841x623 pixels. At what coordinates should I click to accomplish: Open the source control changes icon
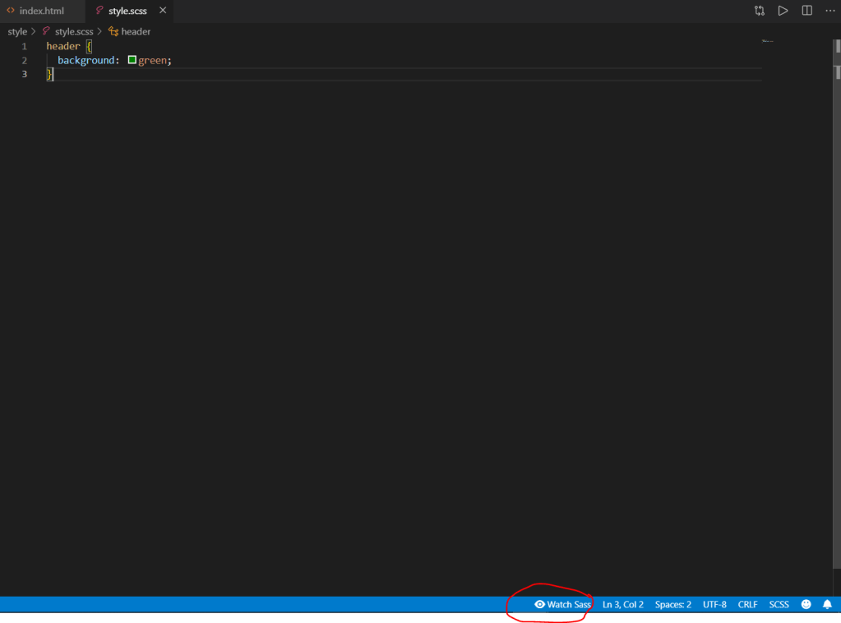point(759,11)
